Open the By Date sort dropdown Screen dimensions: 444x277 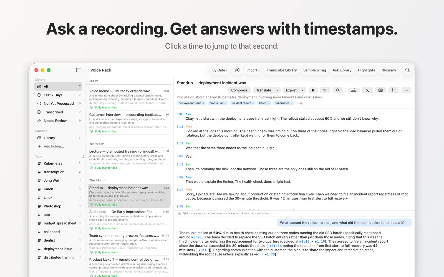220,70
